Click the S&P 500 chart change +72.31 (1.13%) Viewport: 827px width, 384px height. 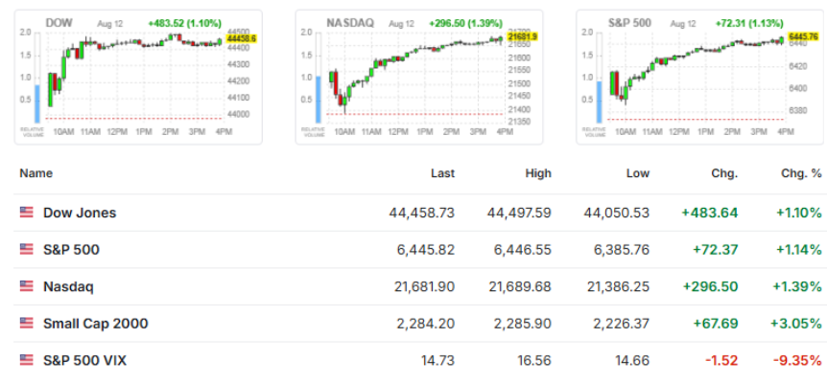coord(749,24)
